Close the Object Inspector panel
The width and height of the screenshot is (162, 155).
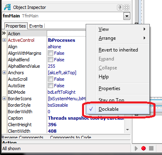coord(126,7)
